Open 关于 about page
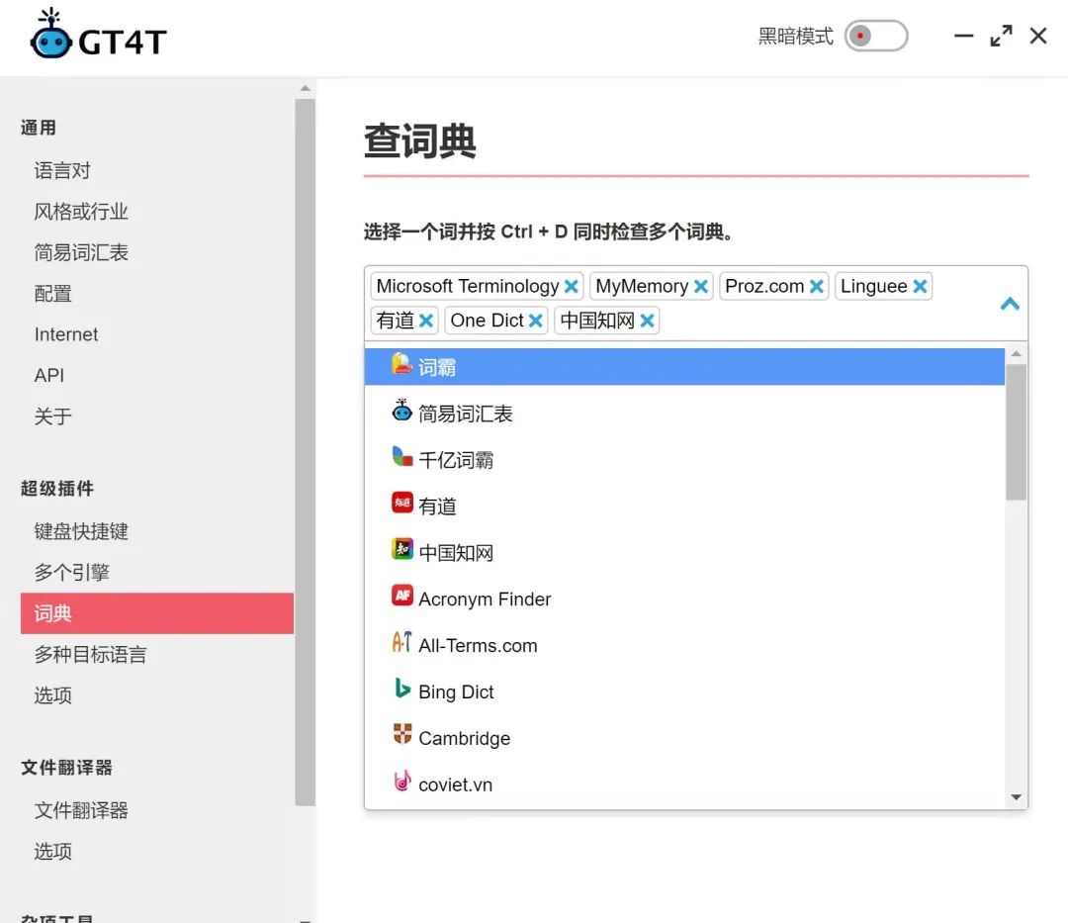 pos(52,415)
